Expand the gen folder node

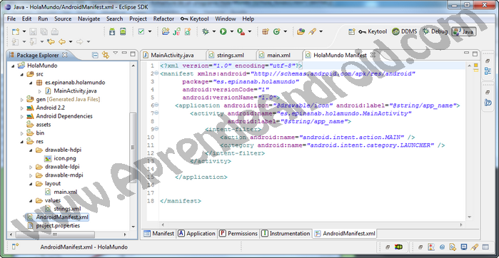(x=21, y=100)
